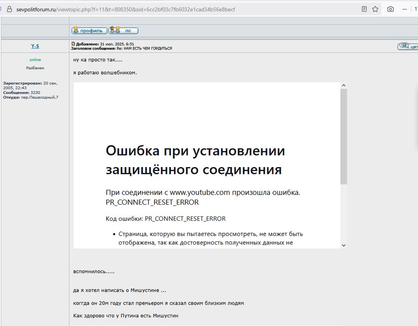Take a screenshot with the camera icon
418x326 pixels.
(x=390, y=9)
